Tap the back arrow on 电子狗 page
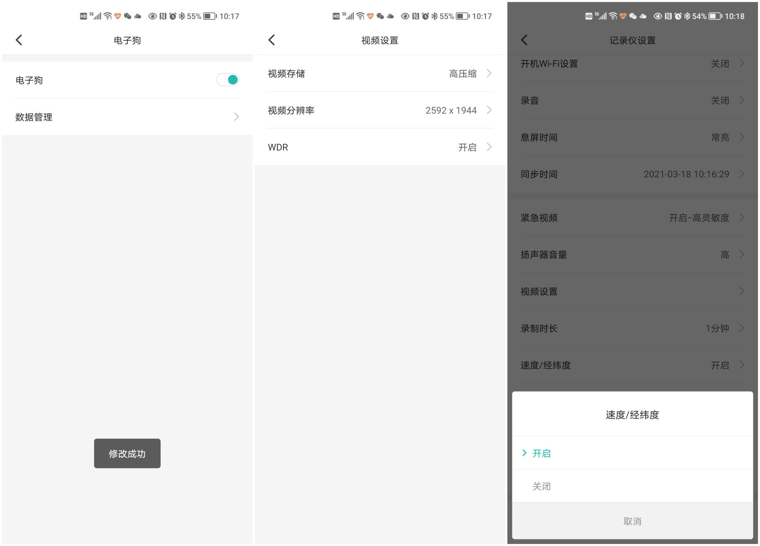The height and width of the screenshot is (546, 760). pos(19,40)
